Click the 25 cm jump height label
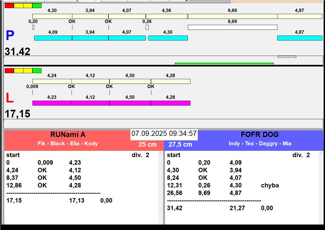The height and width of the screenshot is (230, 325). click(147, 145)
